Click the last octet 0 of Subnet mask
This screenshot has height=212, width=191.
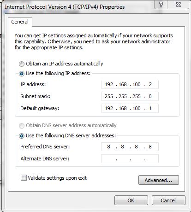pyautogui.click(x=150, y=96)
